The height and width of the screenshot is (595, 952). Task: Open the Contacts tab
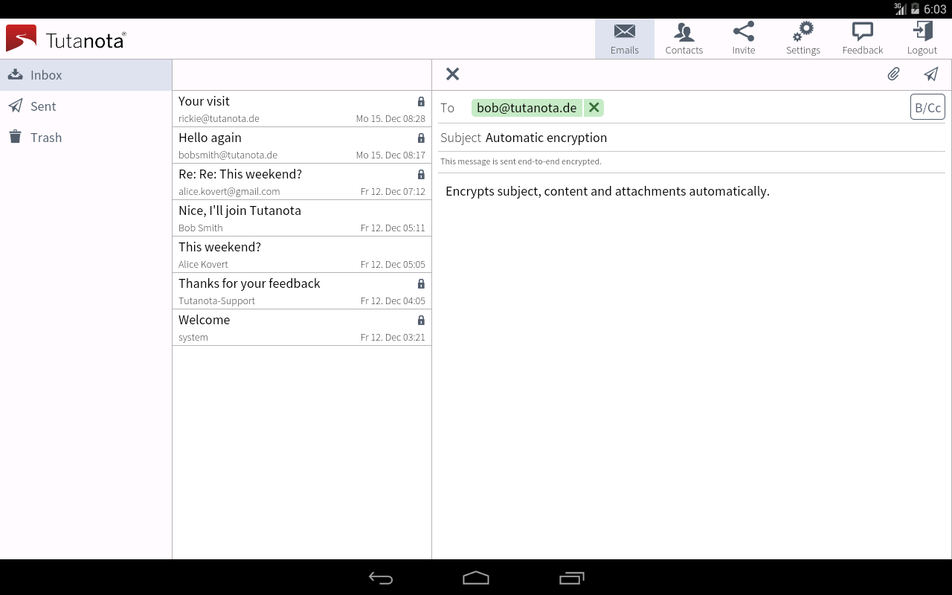point(684,39)
